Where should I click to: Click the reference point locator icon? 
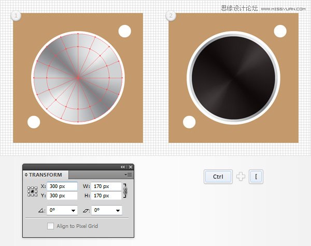pyautogui.click(x=32, y=191)
